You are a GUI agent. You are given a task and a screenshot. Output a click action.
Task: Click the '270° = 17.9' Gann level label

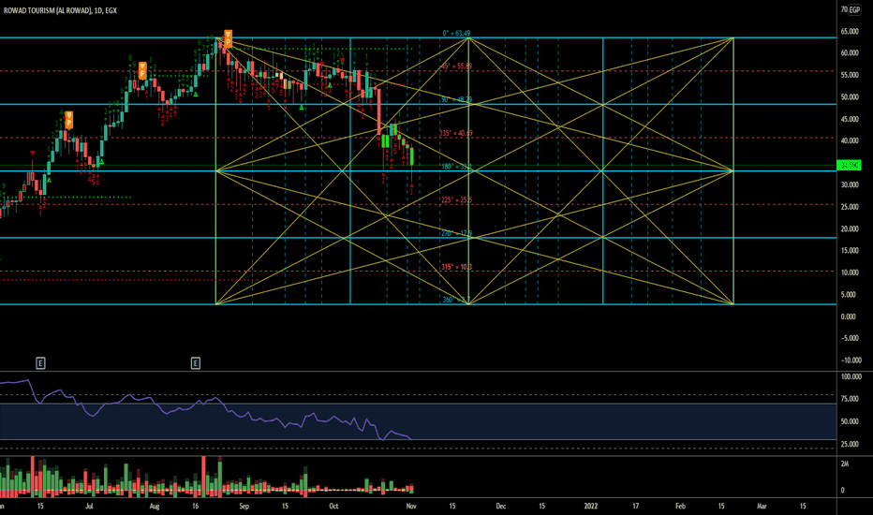click(456, 233)
